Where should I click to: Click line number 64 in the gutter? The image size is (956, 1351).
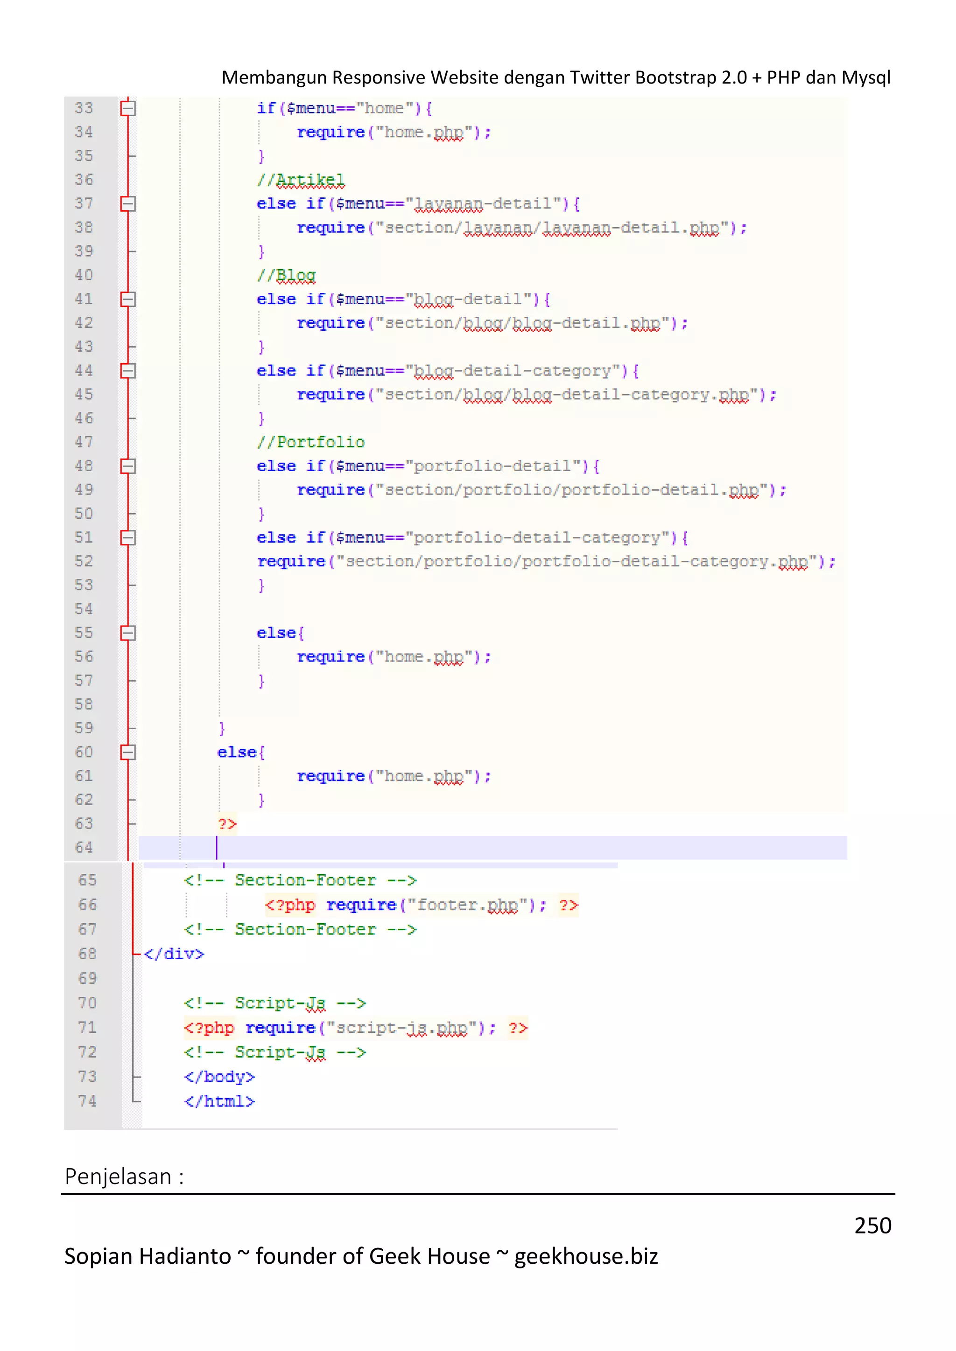tap(84, 847)
